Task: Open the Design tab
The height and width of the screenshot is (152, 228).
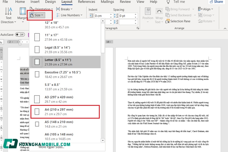Action: pyautogui.click(x=50, y=2)
